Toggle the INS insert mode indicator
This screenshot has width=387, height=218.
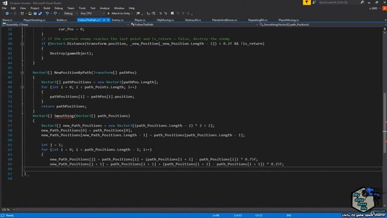point(289,216)
